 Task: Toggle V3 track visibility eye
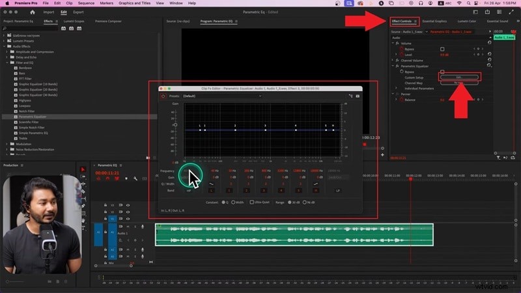[x=128, y=205]
